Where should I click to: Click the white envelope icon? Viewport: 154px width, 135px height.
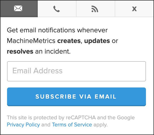[18, 8]
